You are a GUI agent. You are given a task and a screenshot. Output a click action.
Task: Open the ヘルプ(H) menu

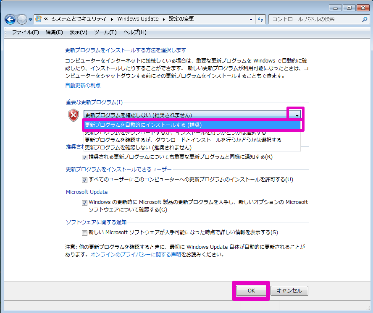click(135, 32)
